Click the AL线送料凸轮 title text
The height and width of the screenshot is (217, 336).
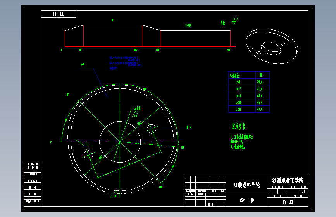click(246, 185)
